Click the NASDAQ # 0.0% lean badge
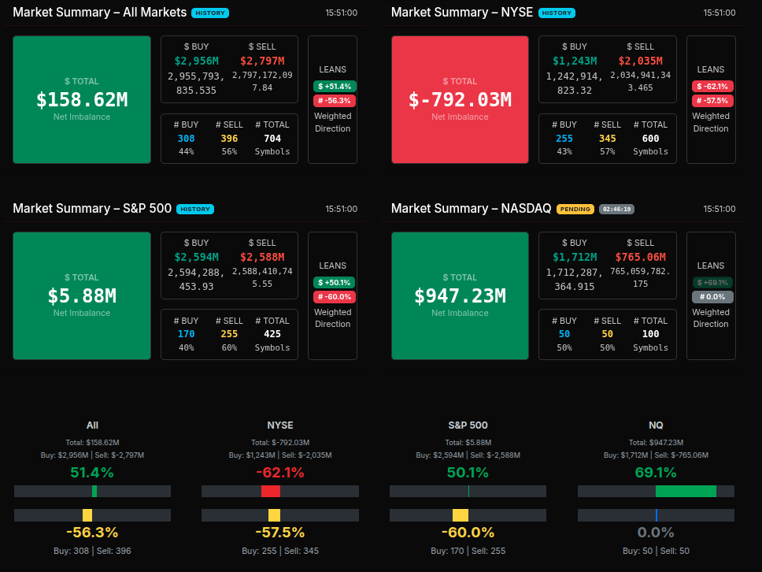 (712, 297)
